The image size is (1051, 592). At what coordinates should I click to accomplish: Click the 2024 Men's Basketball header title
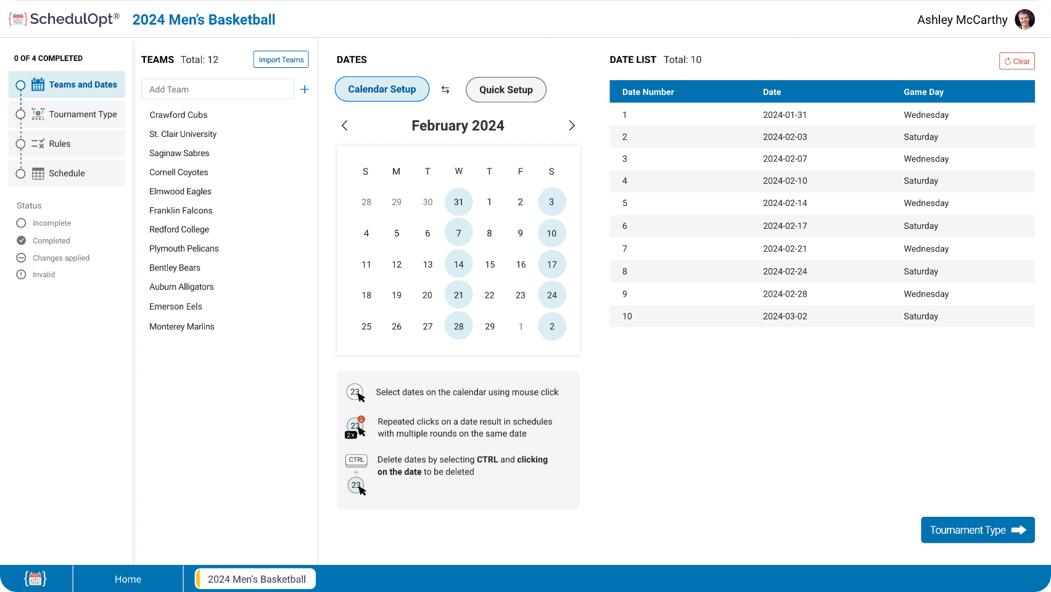(x=204, y=20)
